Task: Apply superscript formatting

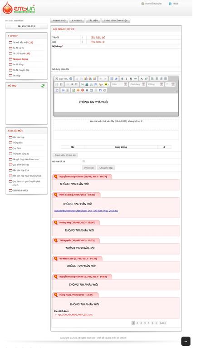Action: click(x=146, y=79)
